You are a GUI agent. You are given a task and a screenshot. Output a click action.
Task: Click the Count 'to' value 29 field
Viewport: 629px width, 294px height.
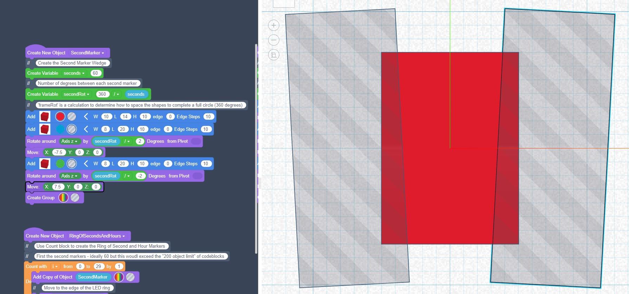click(98, 266)
